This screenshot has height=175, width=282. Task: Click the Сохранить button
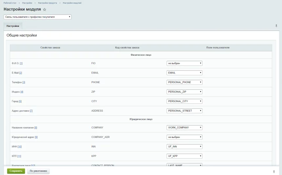[x=16, y=171]
